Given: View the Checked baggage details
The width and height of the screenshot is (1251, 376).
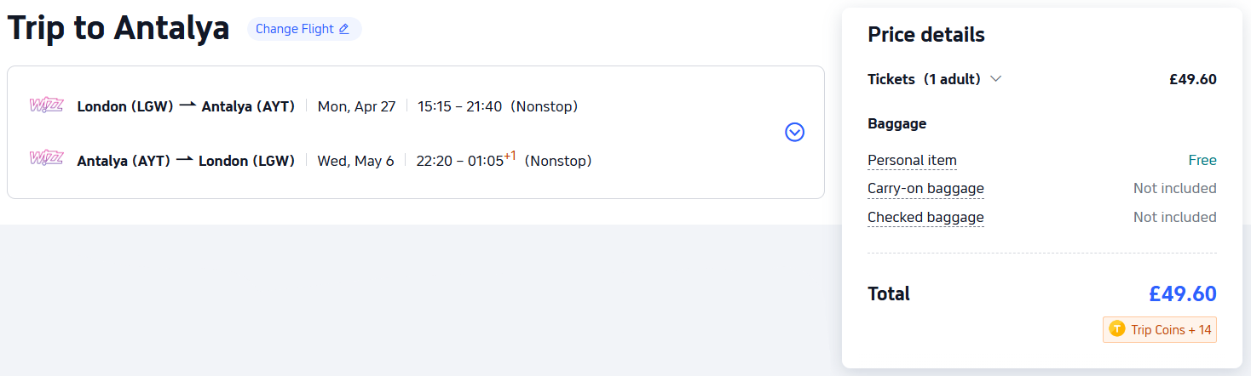Looking at the screenshot, I should pos(925,217).
